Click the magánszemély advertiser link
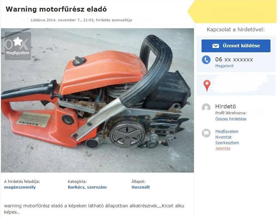279x218 pixels. 20,187
